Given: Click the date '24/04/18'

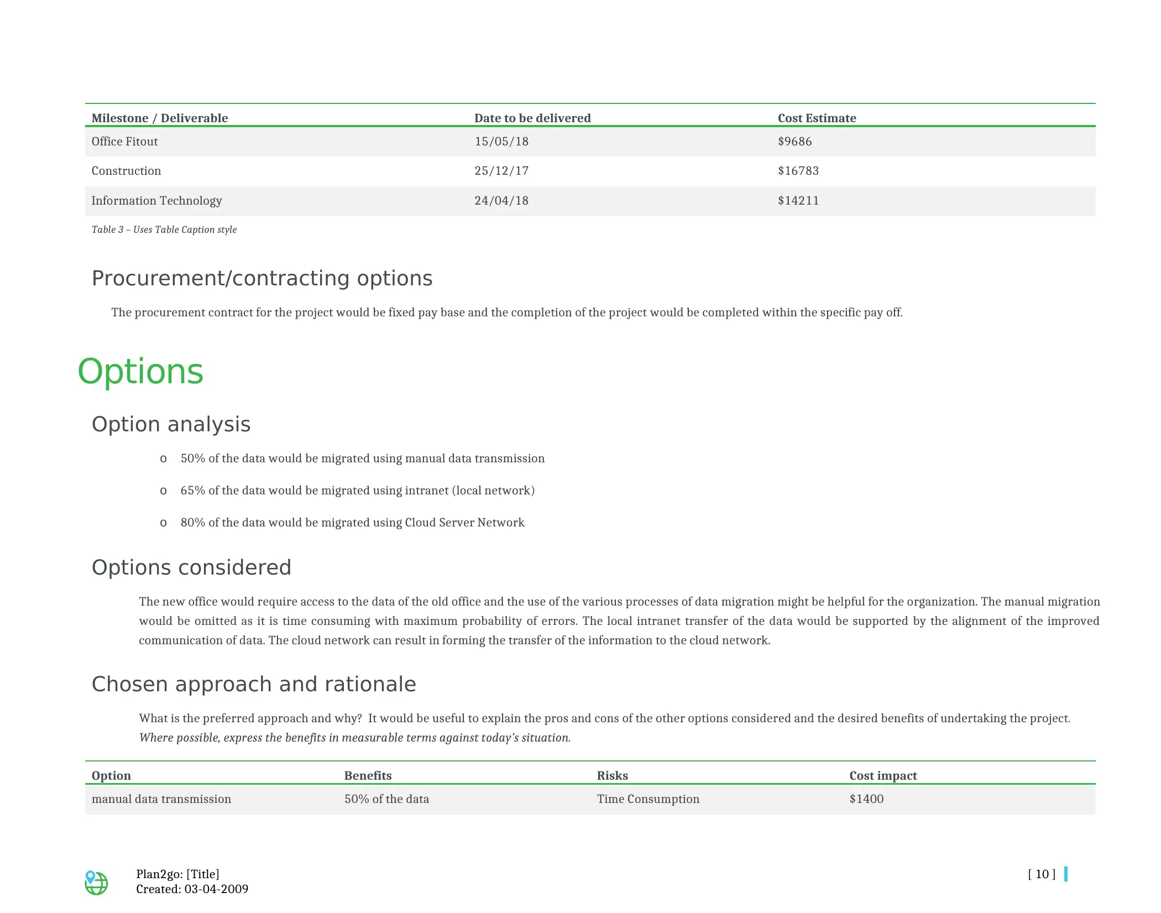Looking at the screenshot, I should coord(501,201).
